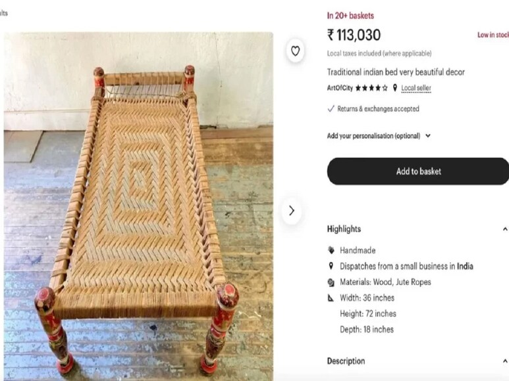Click the ₹ 113,030 price
Screen dimensions: 509x381
(x=354, y=35)
